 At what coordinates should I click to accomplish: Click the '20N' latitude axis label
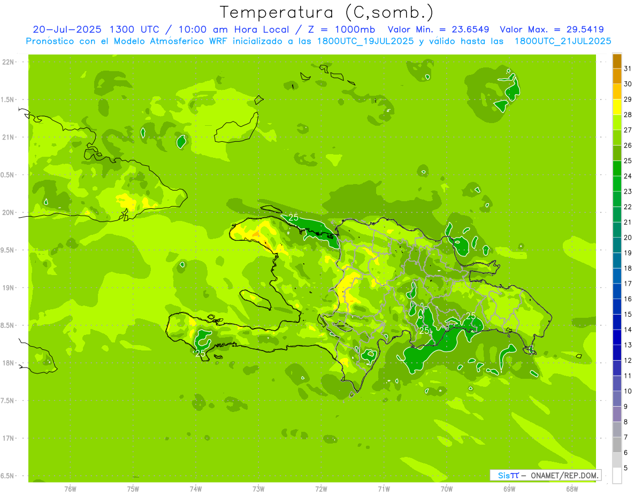[x=9, y=212]
